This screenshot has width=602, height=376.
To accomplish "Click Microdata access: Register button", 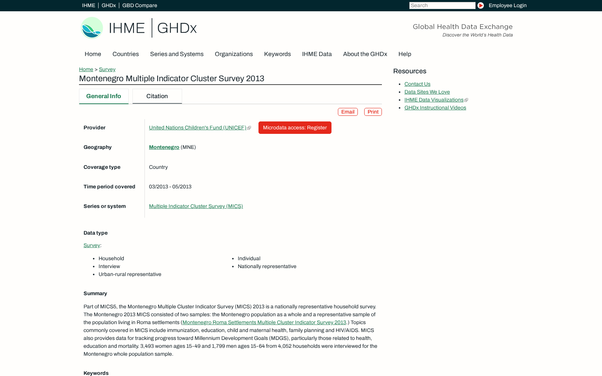I will [295, 127].
